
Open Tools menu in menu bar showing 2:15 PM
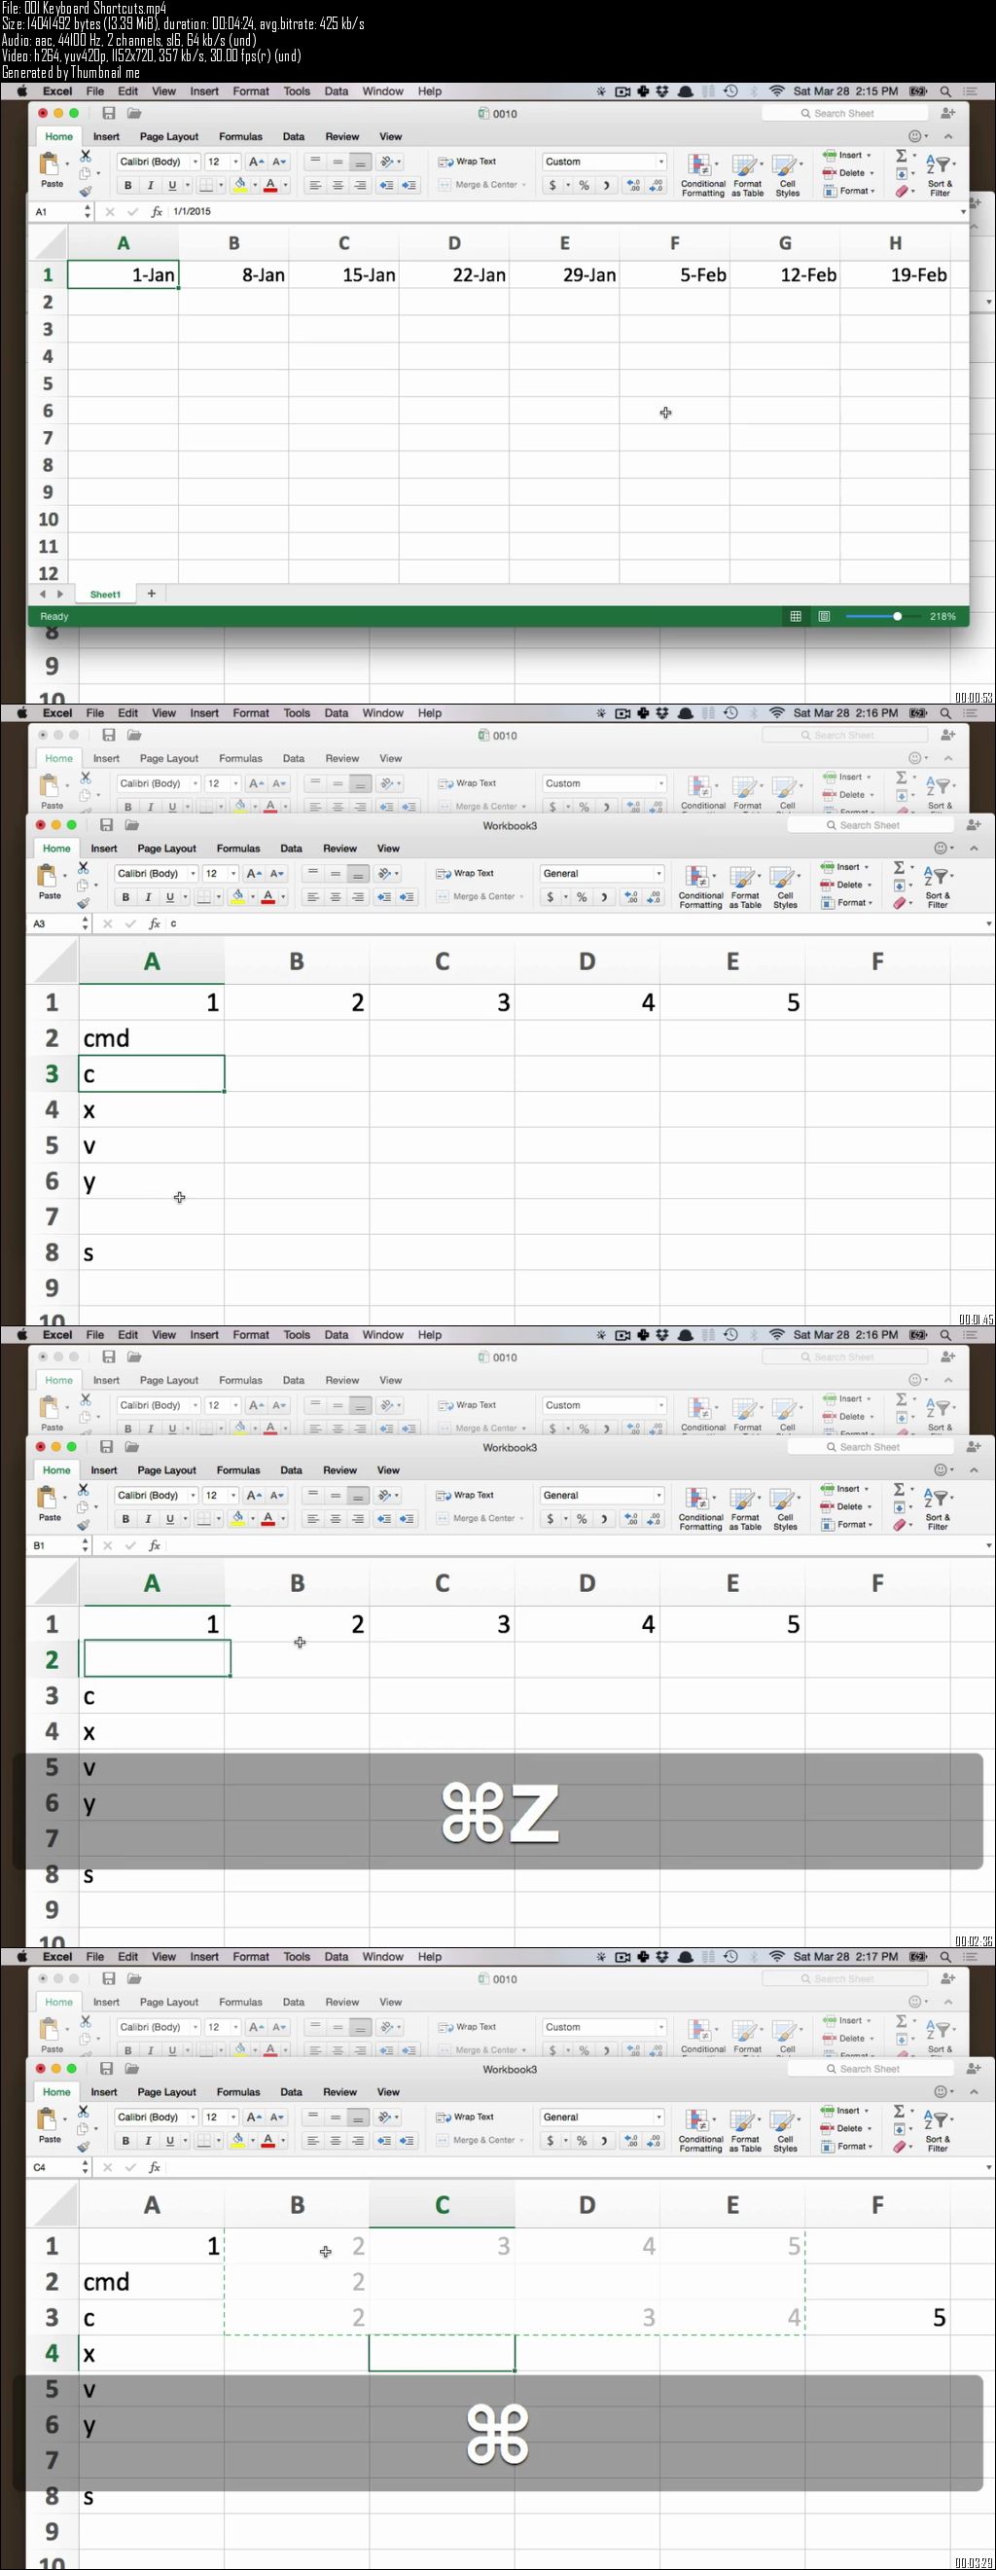pos(296,90)
